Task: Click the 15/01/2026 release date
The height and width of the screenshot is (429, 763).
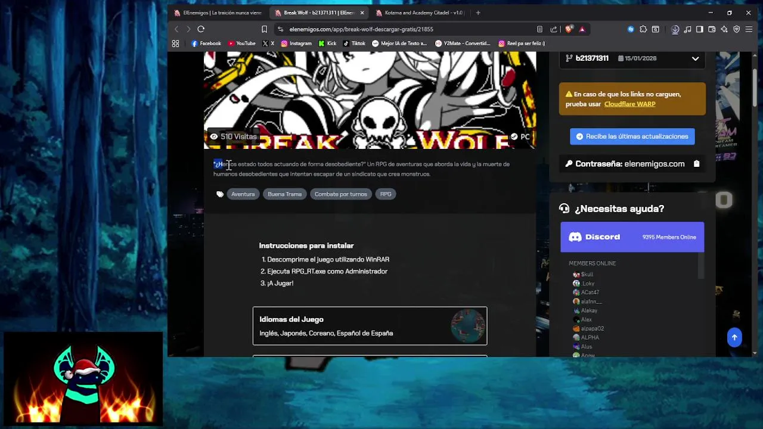Action: (637, 58)
